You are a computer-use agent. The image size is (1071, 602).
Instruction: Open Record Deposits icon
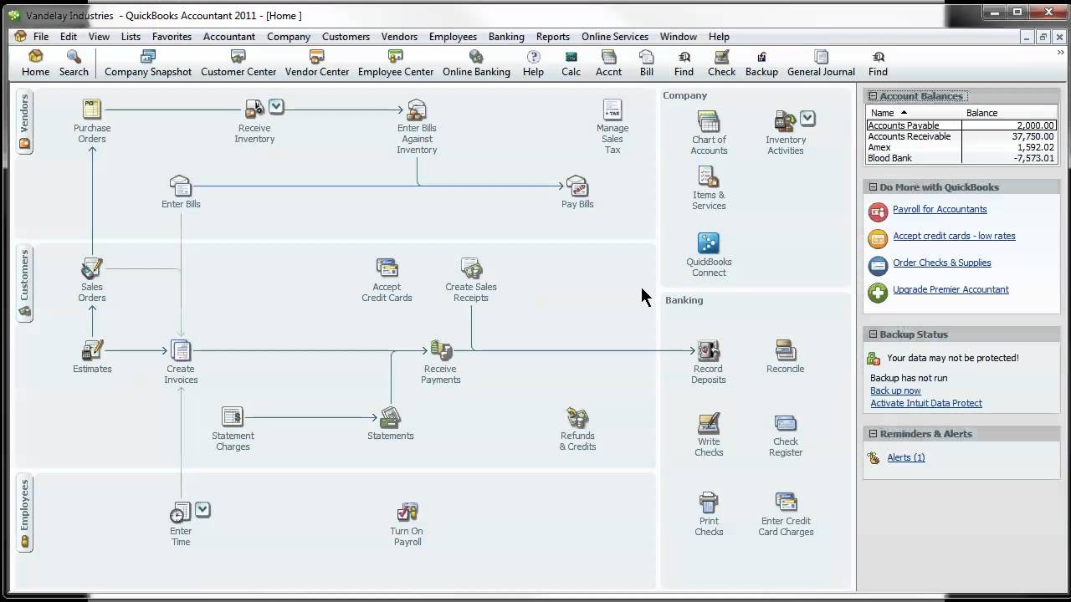[708, 350]
